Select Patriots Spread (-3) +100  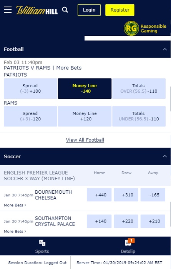pyautogui.click(x=30, y=88)
